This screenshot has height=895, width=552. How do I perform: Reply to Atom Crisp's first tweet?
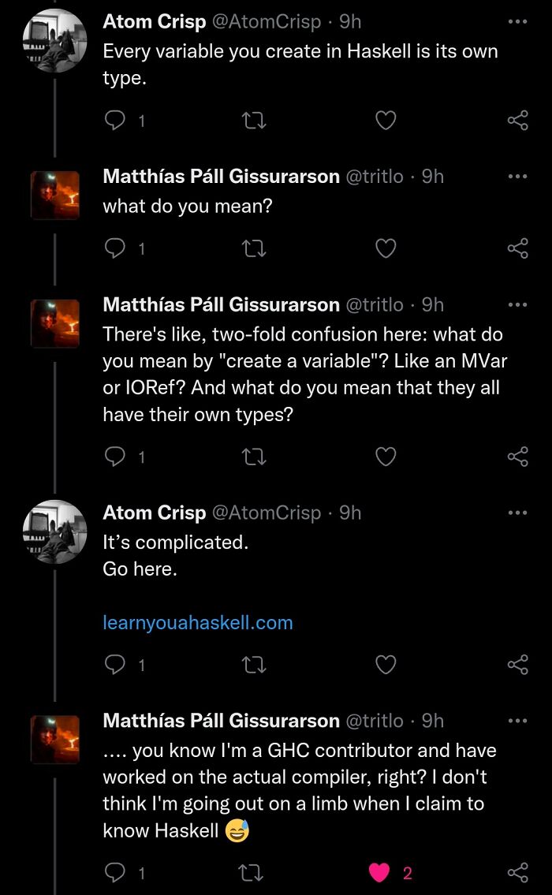click(x=115, y=120)
